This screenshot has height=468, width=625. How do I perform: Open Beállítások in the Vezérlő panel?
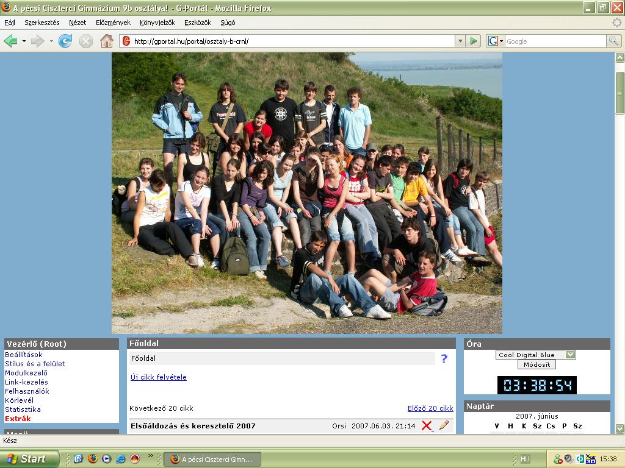tap(24, 355)
